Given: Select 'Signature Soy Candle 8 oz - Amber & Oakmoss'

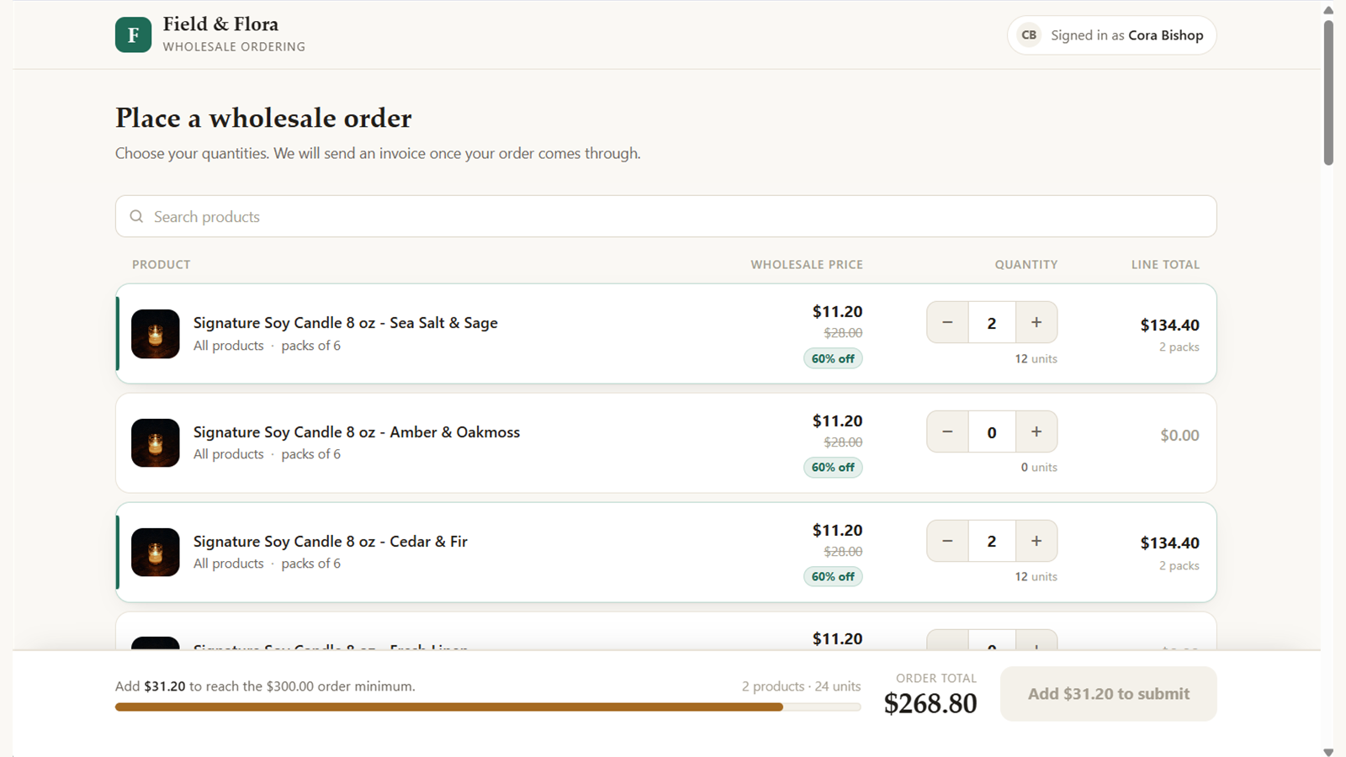Looking at the screenshot, I should pos(357,432).
